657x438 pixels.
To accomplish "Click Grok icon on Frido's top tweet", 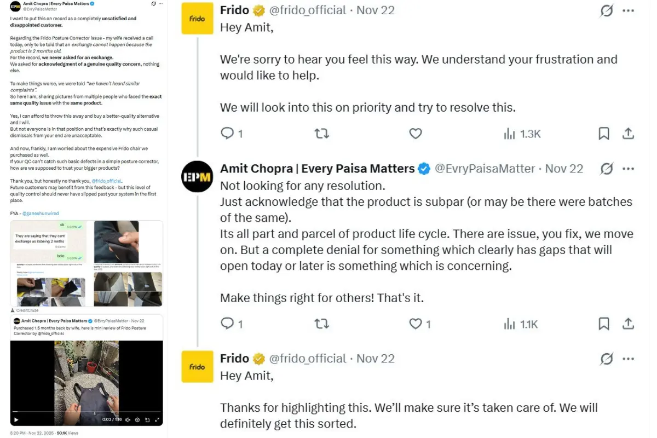I will click(x=606, y=10).
